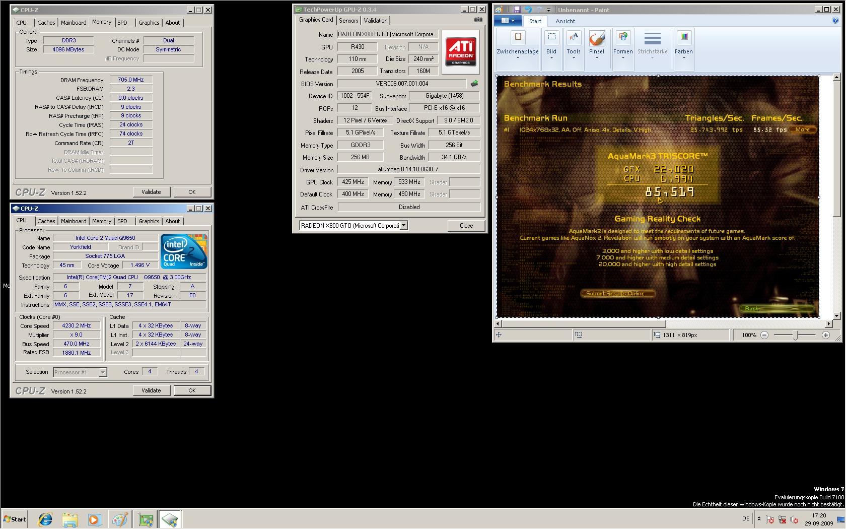The width and height of the screenshot is (846, 529).
Task: Click the muted volume tray icon
Action: (x=794, y=519)
